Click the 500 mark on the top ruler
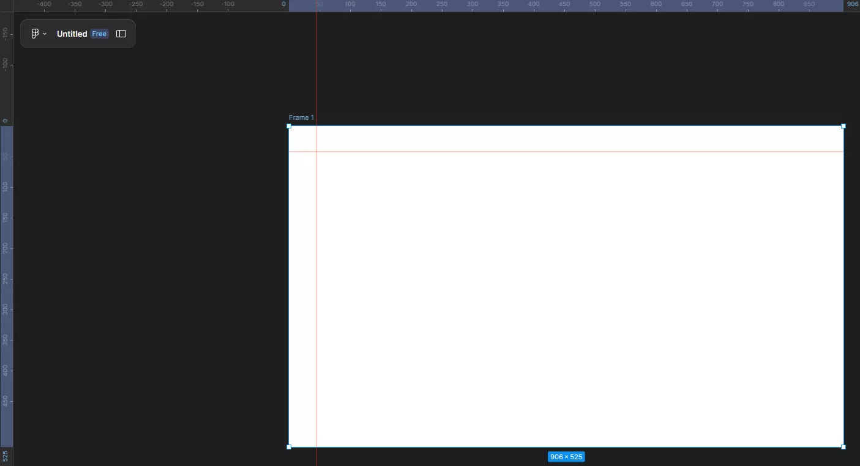Image resolution: width=860 pixels, height=466 pixels. coord(595,4)
